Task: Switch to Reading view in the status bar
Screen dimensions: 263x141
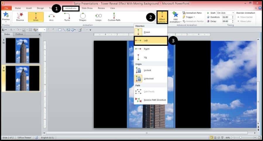Action: (219, 138)
